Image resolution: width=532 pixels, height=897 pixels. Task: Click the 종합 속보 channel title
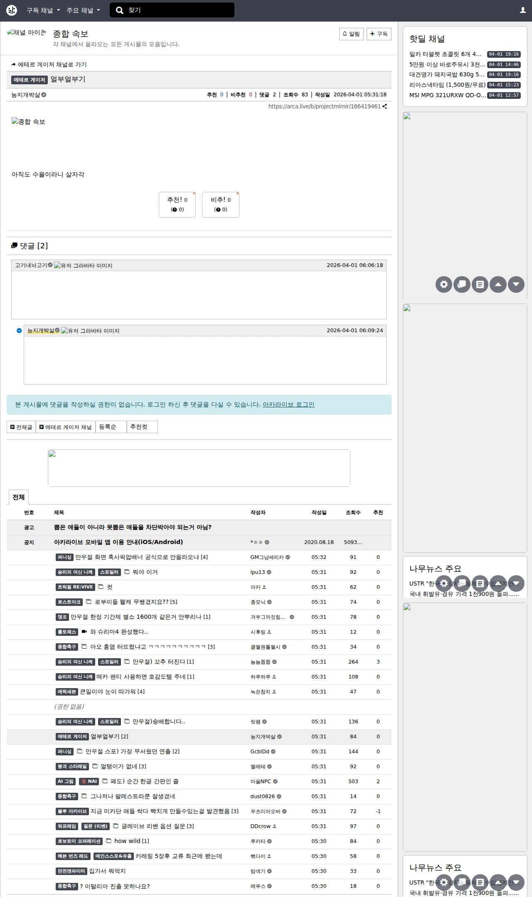(71, 34)
